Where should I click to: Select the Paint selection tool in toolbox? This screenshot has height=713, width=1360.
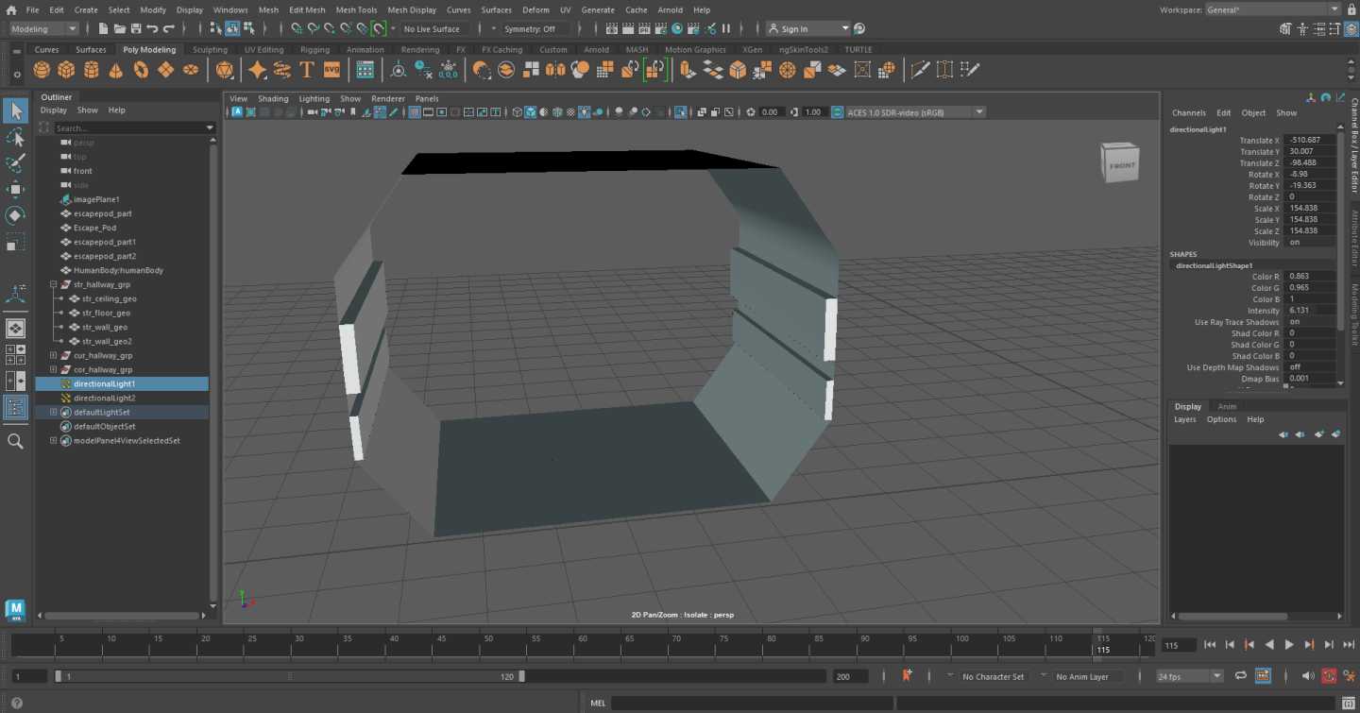[x=15, y=164]
